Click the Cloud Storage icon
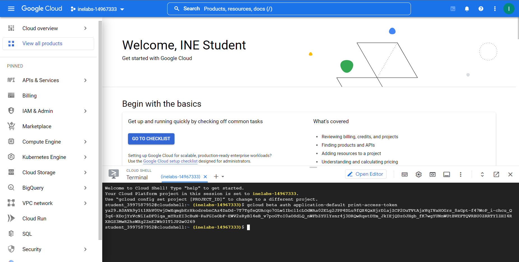 (x=11, y=172)
